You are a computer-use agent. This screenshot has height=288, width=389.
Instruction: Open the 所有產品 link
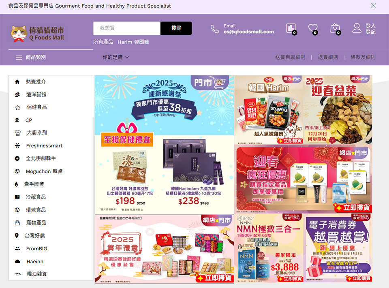click(x=103, y=42)
